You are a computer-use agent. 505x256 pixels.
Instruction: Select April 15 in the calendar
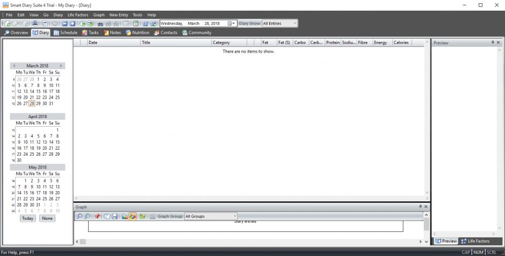click(x=57, y=142)
